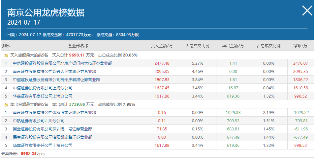314x159 pixels.
Task: Select sell amount 1029.38
Action: click(233, 113)
